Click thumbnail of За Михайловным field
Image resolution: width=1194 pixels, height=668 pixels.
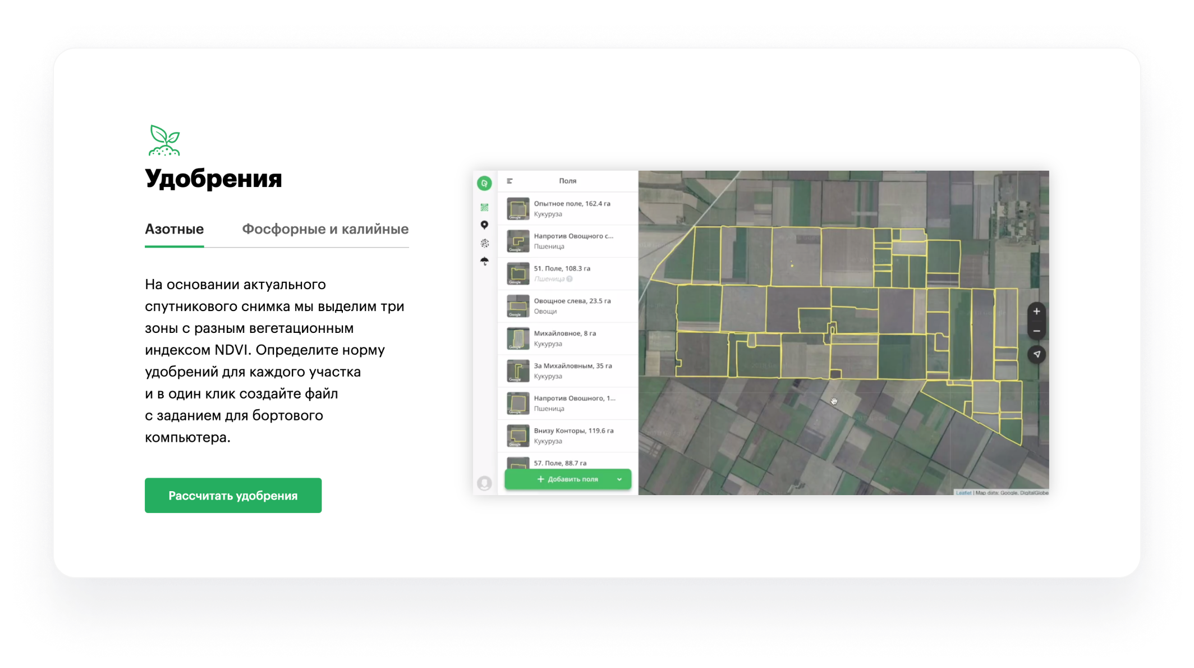(518, 371)
